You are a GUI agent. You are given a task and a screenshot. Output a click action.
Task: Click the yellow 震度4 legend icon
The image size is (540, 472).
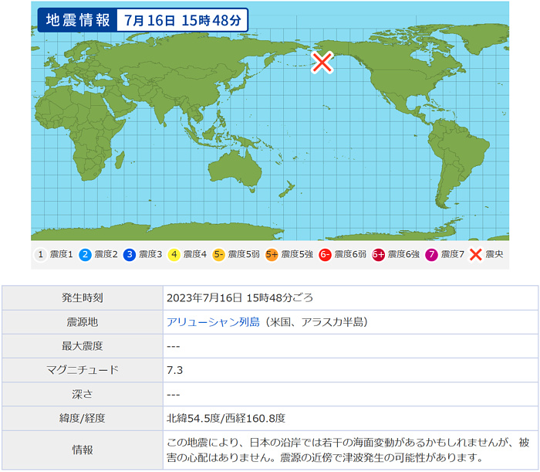174,255
